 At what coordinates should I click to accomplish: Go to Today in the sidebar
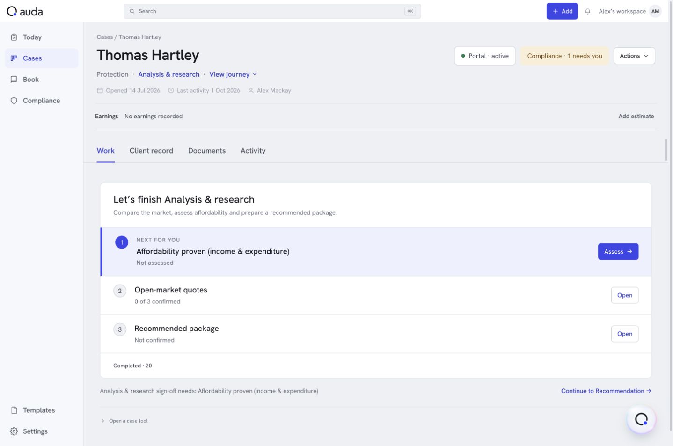(x=42, y=37)
